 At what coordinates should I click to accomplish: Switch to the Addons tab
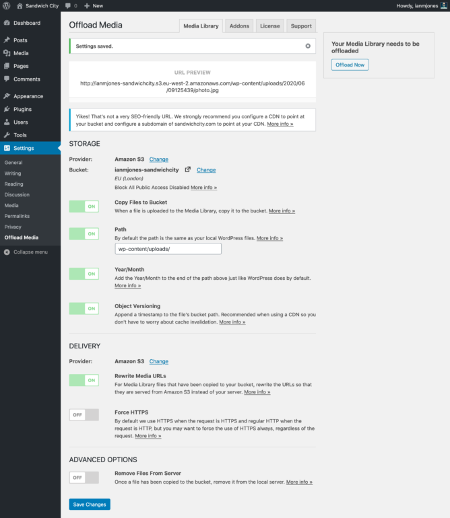239,26
